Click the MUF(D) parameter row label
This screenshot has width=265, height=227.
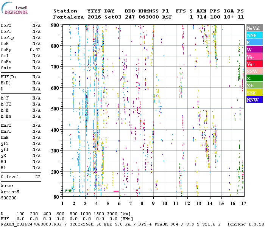pos(8,77)
